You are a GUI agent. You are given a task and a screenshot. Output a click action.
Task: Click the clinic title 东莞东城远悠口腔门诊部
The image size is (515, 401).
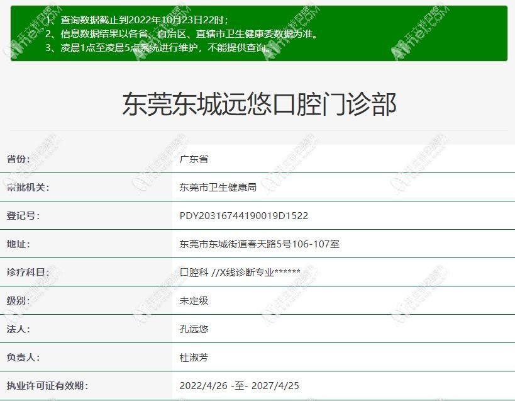point(258,104)
